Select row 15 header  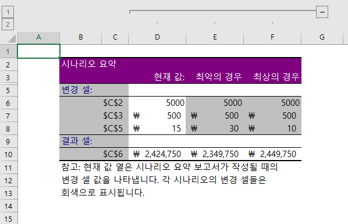pos(8,219)
